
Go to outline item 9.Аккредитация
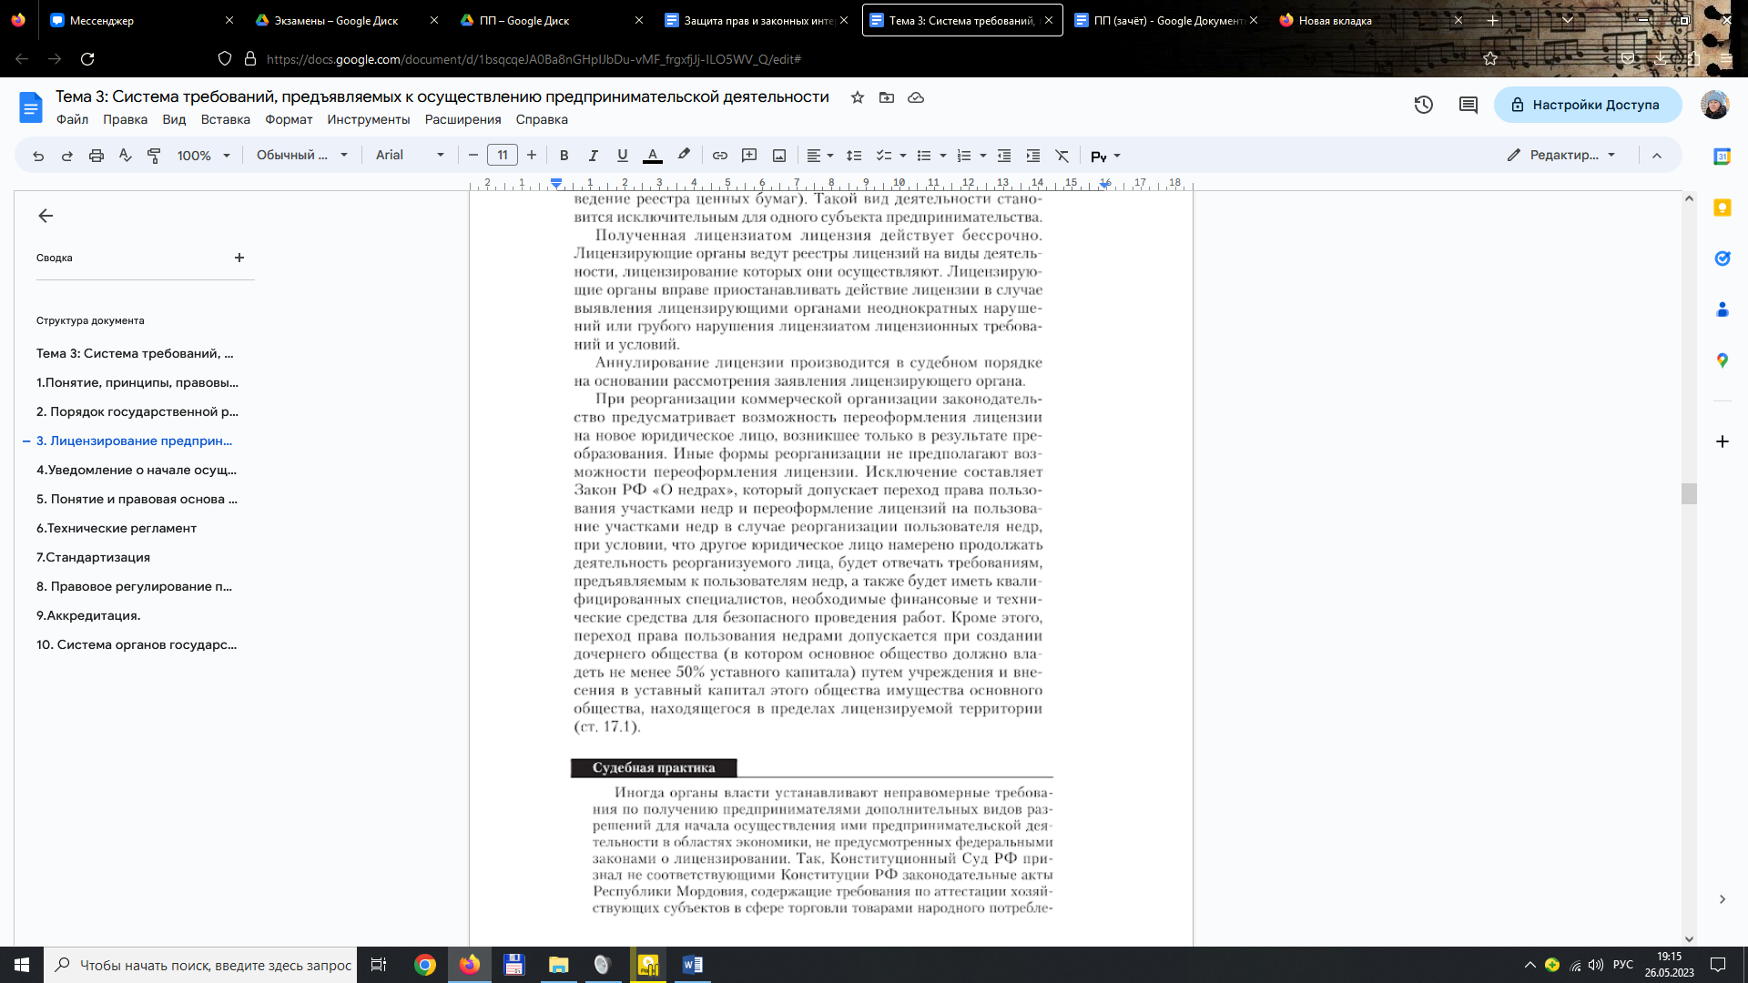tap(88, 615)
